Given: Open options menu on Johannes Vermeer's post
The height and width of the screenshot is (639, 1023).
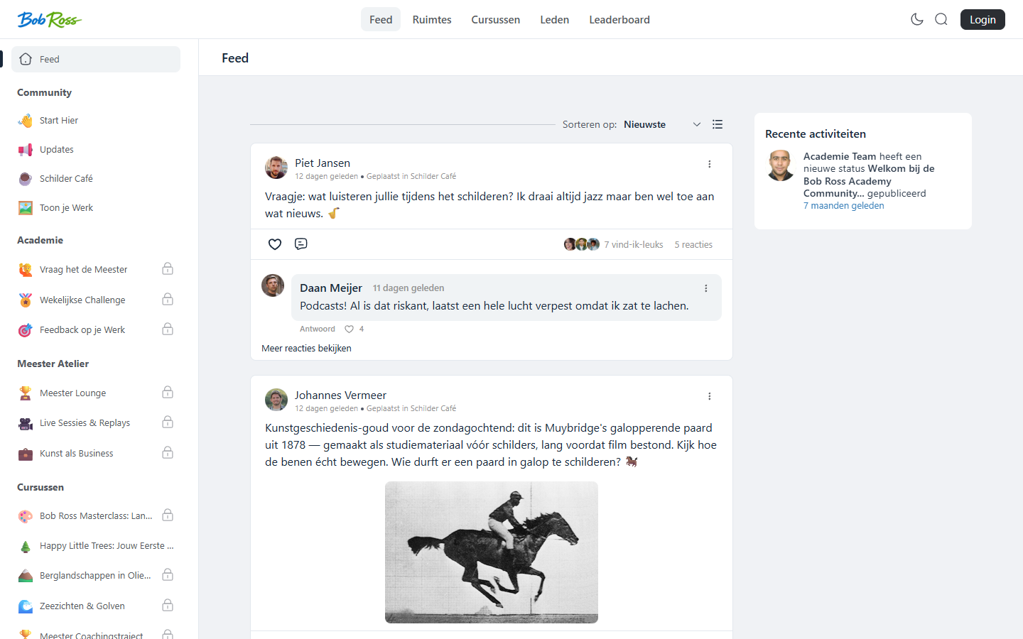Looking at the screenshot, I should click(709, 396).
